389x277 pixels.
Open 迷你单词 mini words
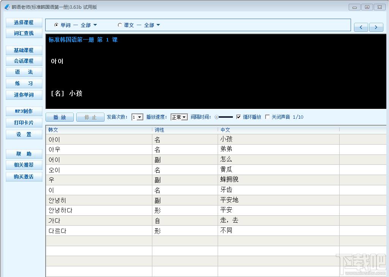point(24,95)
